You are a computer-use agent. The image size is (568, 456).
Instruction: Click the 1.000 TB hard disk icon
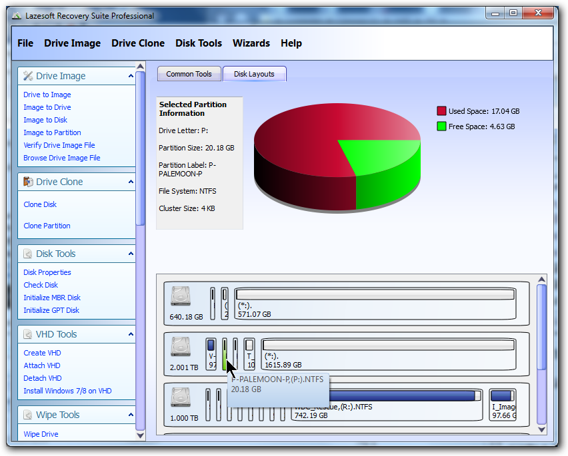click(180, 398)
